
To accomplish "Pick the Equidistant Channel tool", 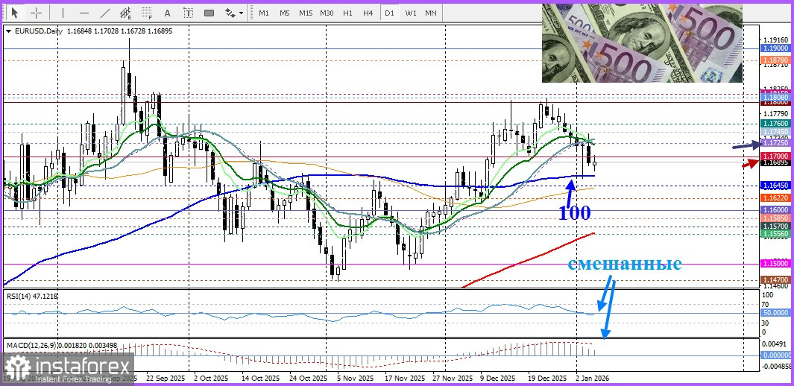I will (126, 13).
